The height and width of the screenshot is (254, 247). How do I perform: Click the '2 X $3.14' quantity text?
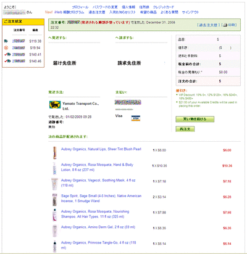click(159, 197)
